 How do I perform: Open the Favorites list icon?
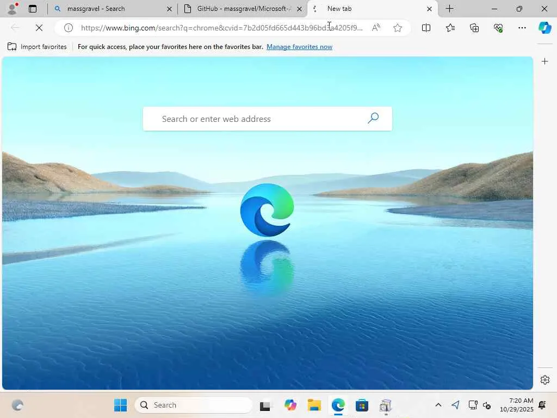pos(450,28)
